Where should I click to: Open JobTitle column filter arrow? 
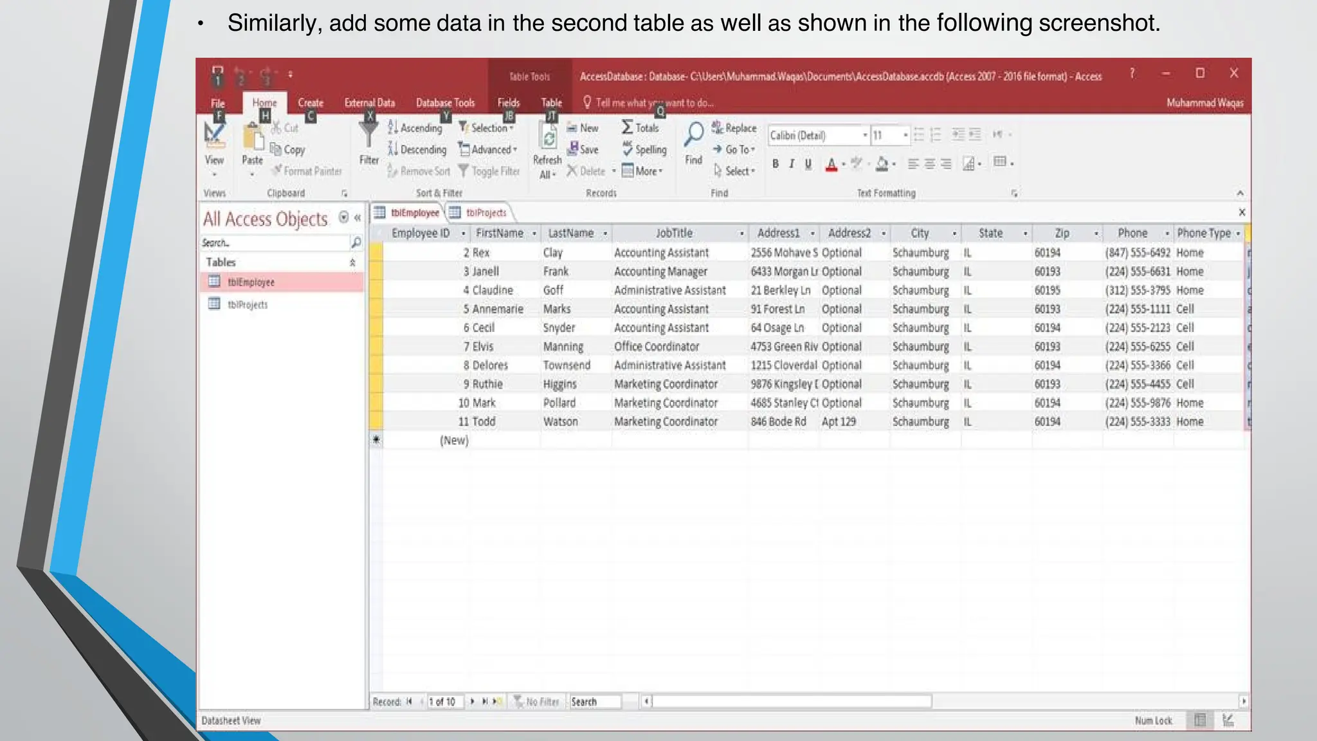(x=741, y=233)
